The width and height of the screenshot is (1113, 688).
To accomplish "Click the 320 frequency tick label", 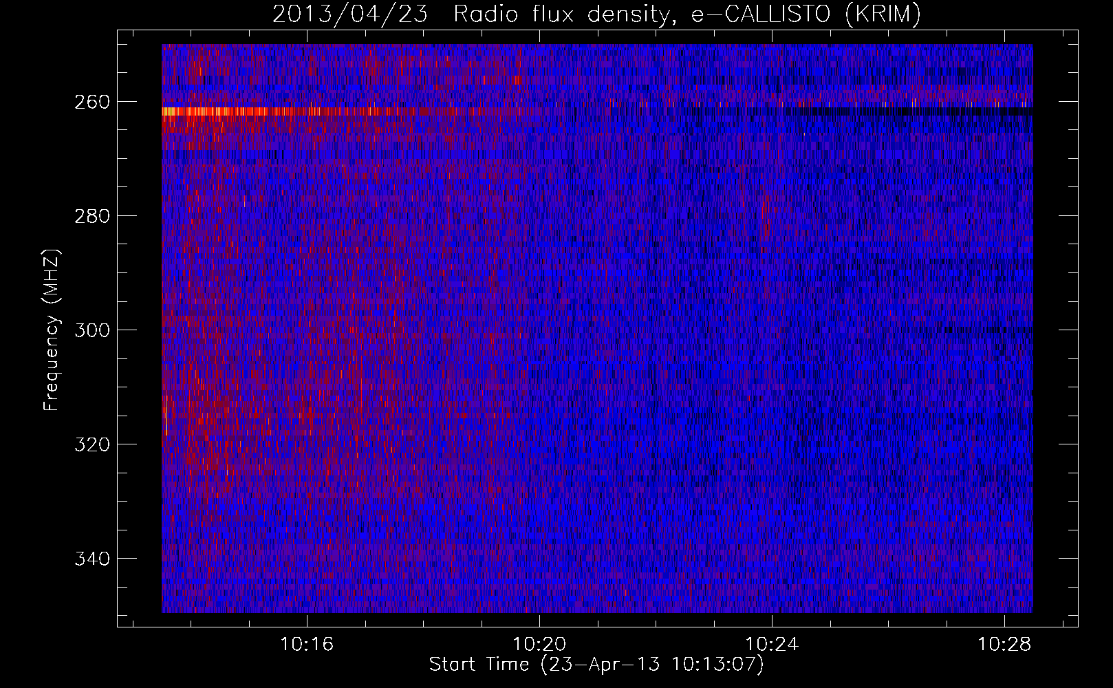I will [91, 444].
